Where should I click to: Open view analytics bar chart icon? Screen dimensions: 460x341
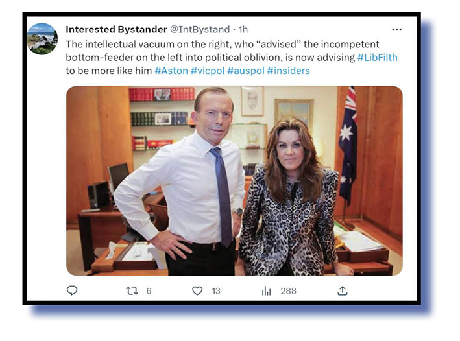coord(267,291)
